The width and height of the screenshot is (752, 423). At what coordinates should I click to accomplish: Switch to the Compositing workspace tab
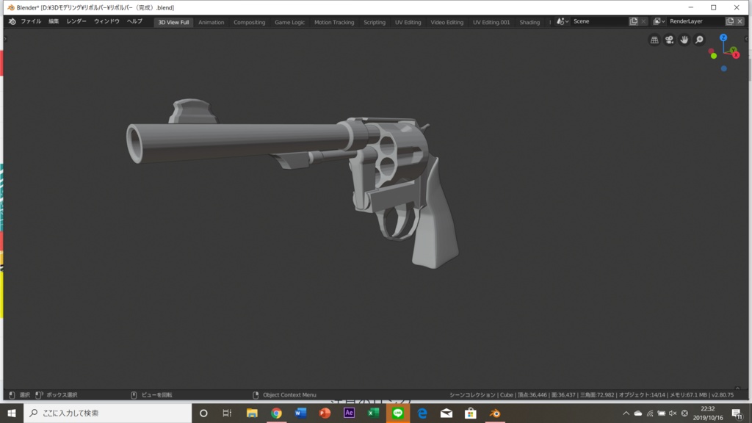pos(250,22)
